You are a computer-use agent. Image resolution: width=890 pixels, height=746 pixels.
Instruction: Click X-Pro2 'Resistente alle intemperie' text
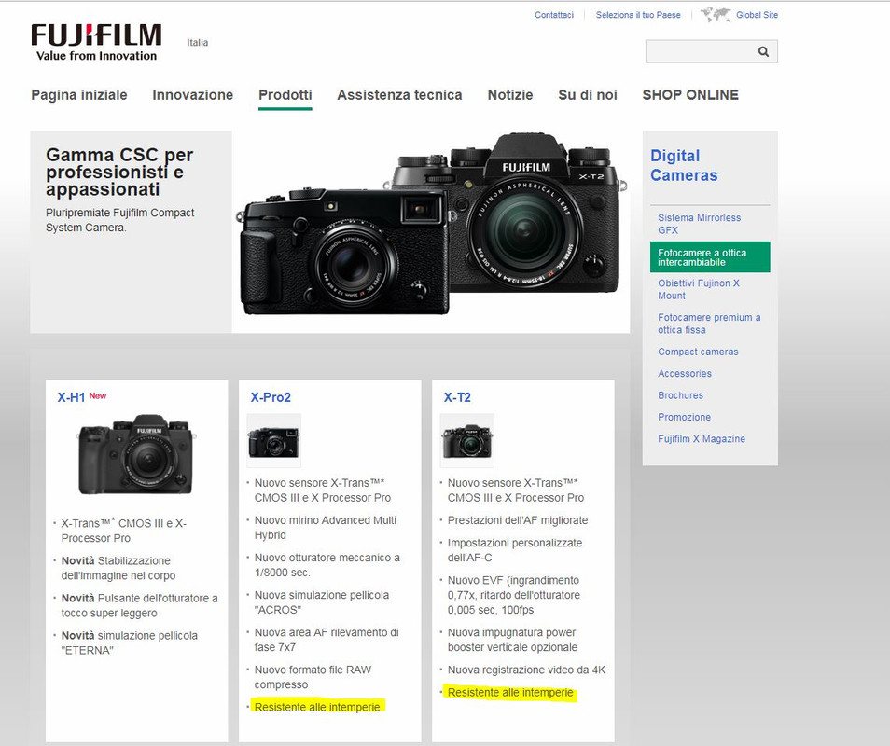(x=317, y=707)
